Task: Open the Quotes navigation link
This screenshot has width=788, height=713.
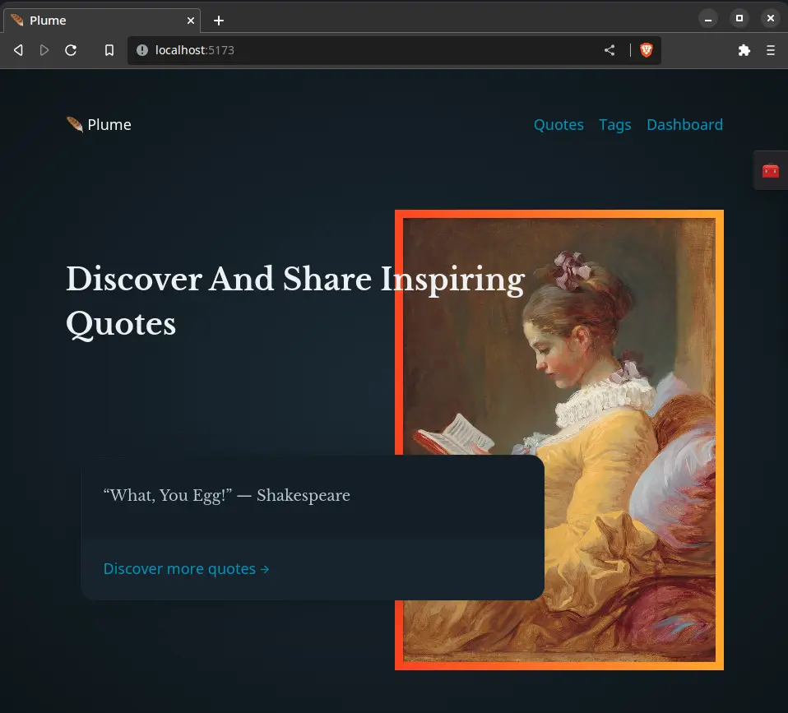Action: tap(559, 125)
